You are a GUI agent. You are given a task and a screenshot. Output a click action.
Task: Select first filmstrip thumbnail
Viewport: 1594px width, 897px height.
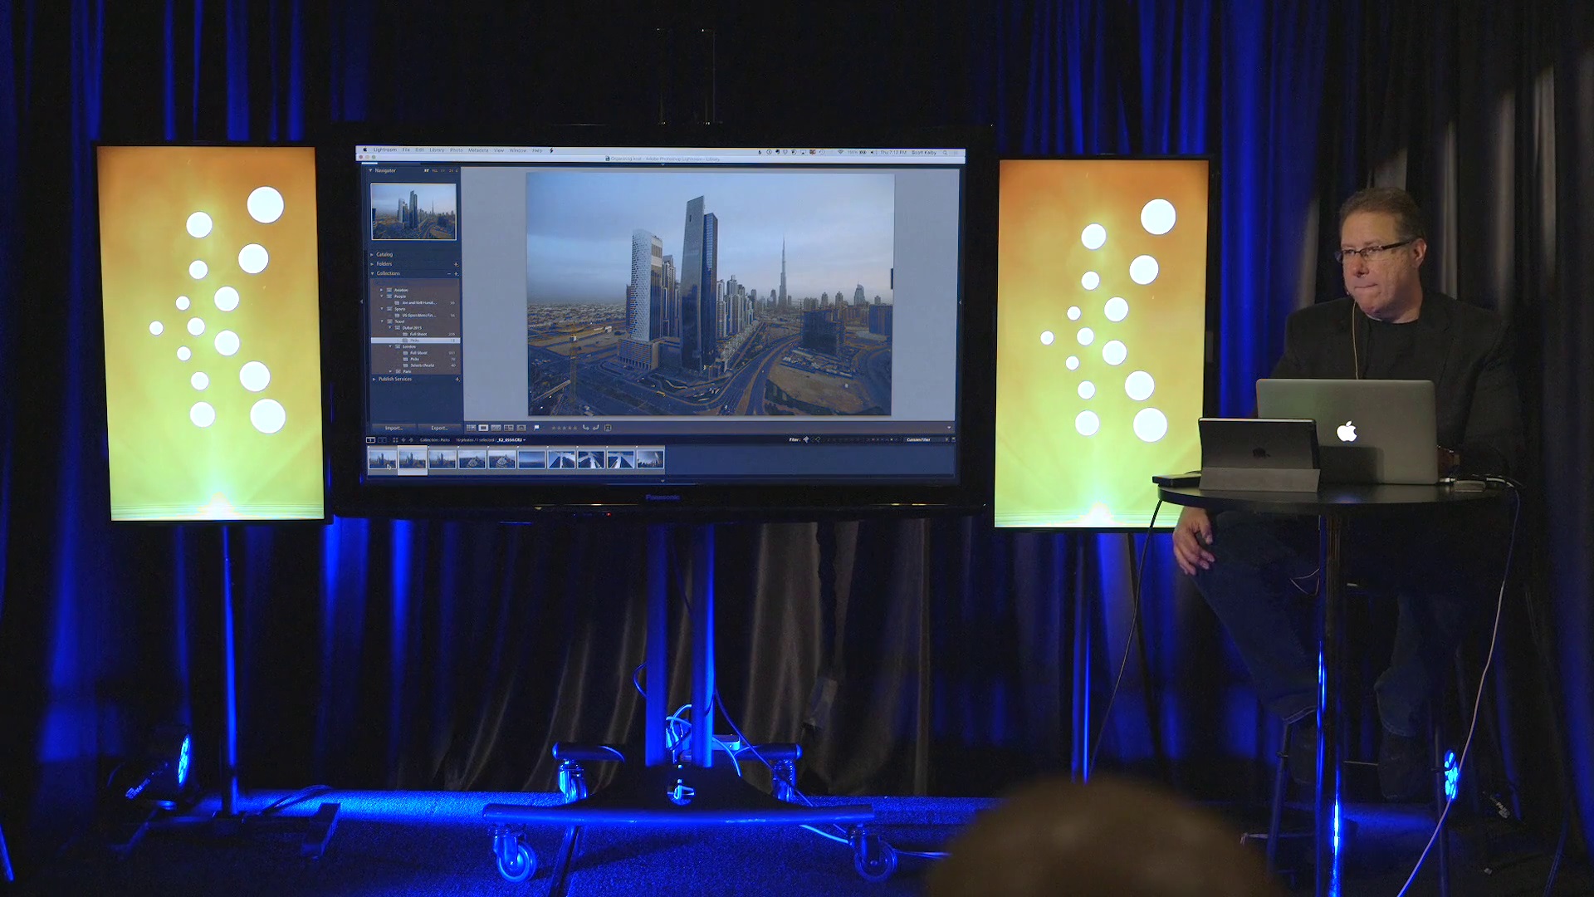click(x=382, y=460)
